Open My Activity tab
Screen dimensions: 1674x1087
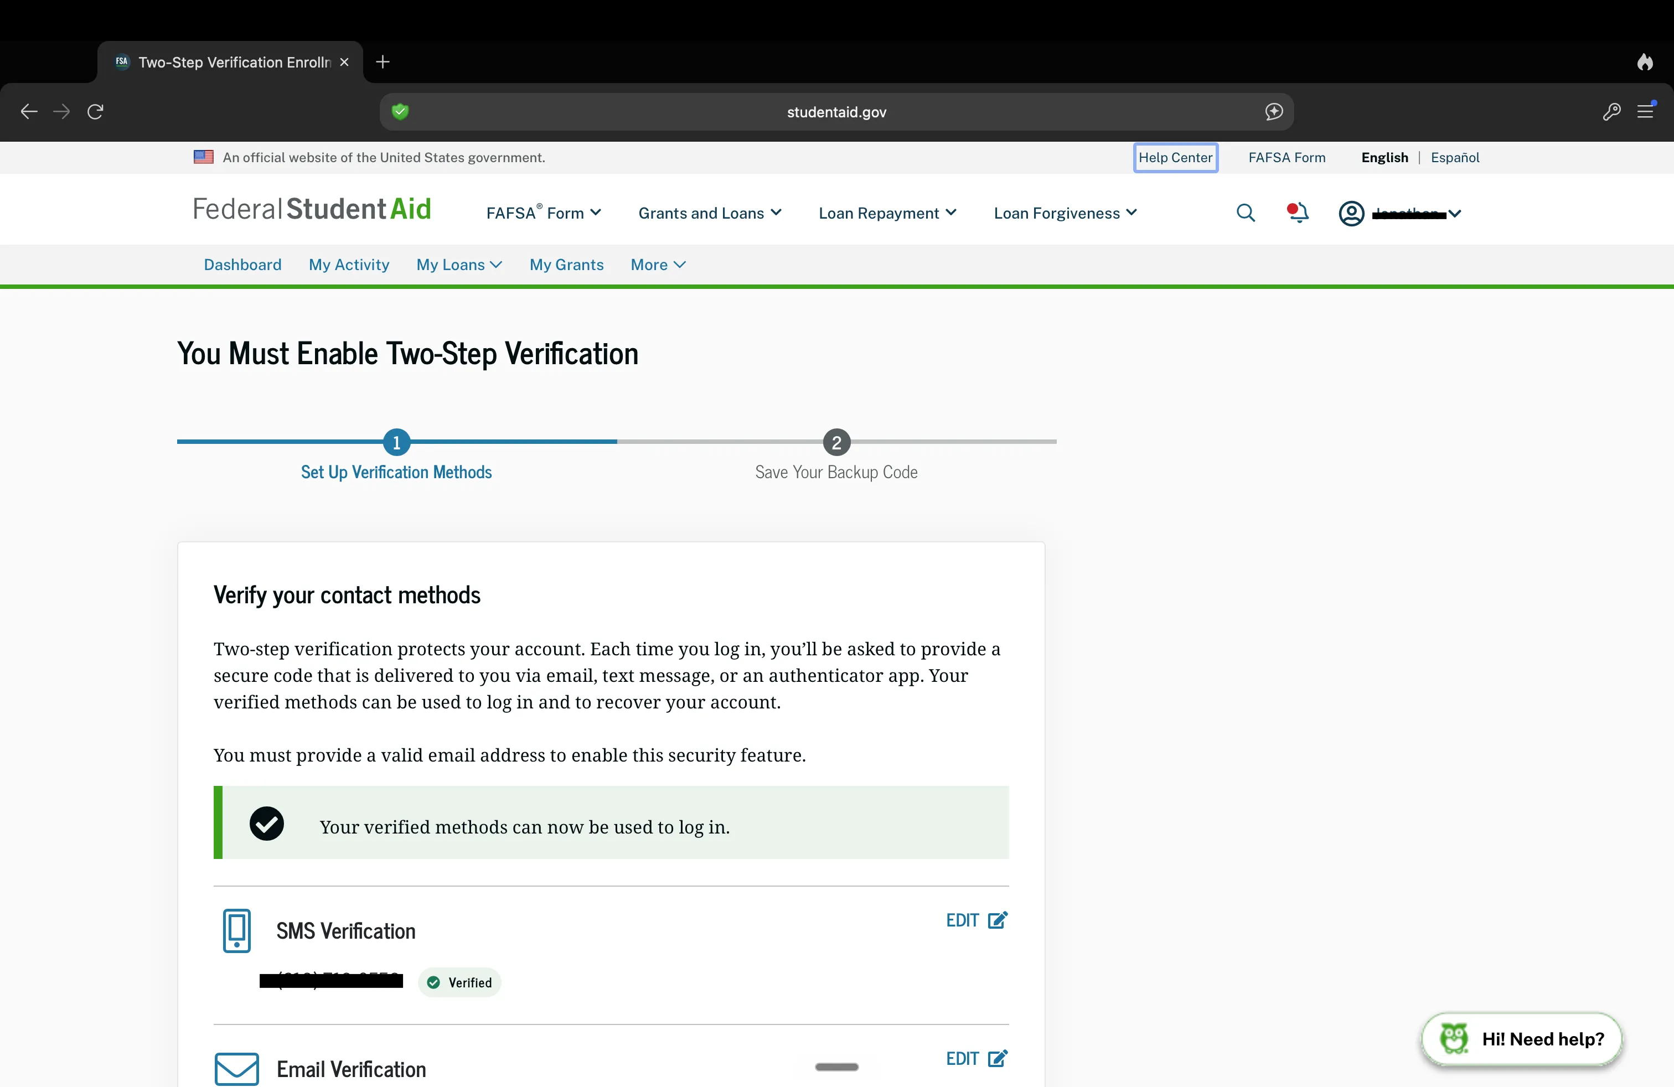point(349,265)
